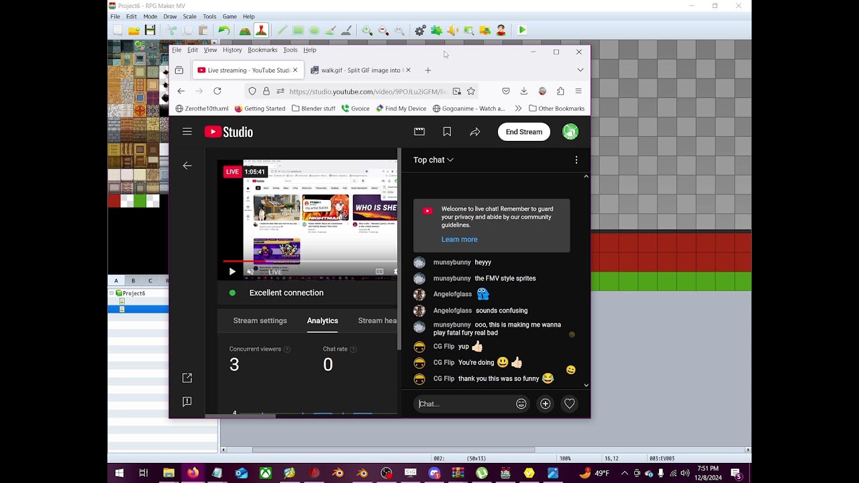
Task: Click the bookmark highlight icon in Studio
Action: pyautogui.click(x=447, y=132)
